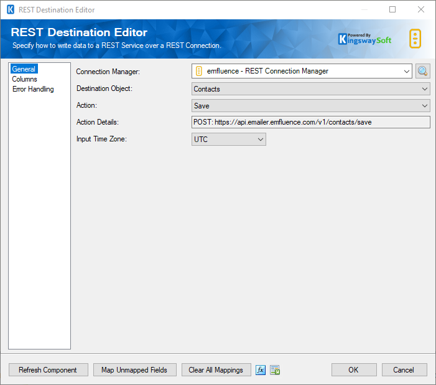Click the documentation grid icon beside fx

[275, 370]
